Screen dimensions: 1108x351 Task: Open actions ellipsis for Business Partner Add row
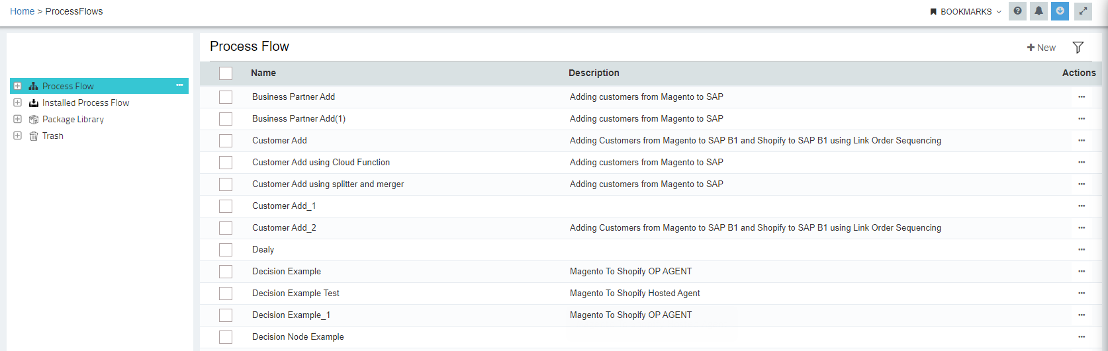(x=1082, y=97)
